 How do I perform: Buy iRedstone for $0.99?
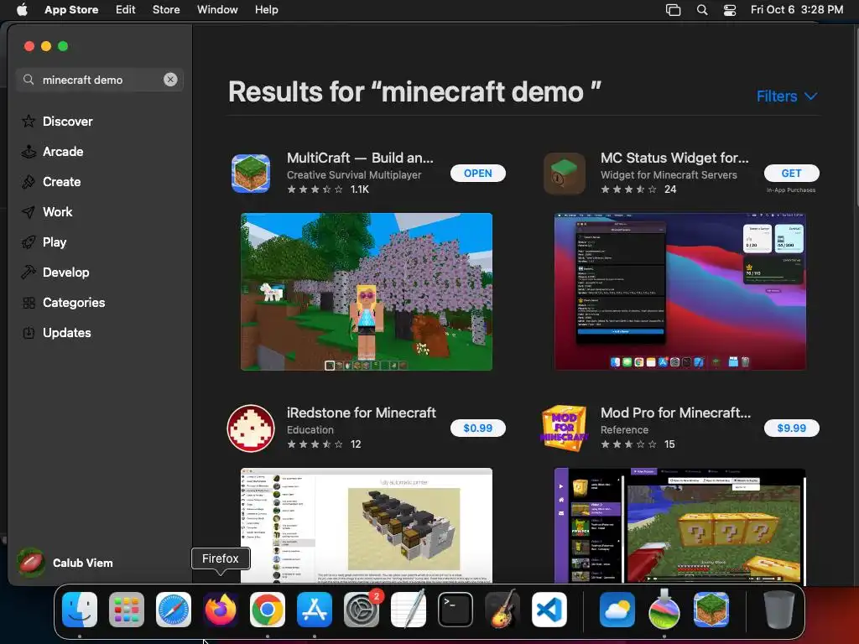point(477,428)
